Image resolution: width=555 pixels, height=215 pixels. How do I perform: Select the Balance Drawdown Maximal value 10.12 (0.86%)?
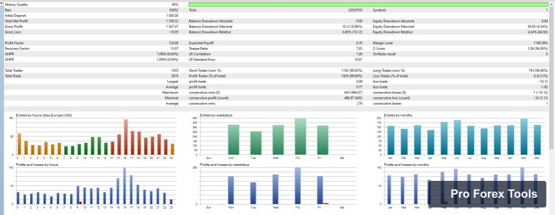(x=353, y=27)
